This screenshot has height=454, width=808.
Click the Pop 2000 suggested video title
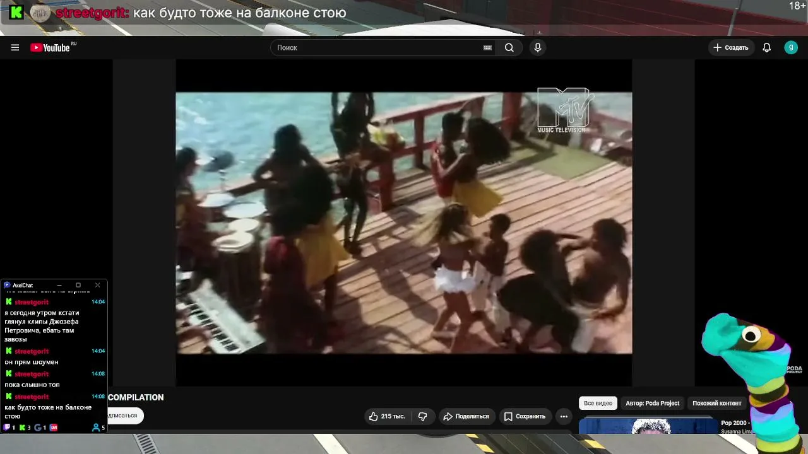[x=735, y=423]
